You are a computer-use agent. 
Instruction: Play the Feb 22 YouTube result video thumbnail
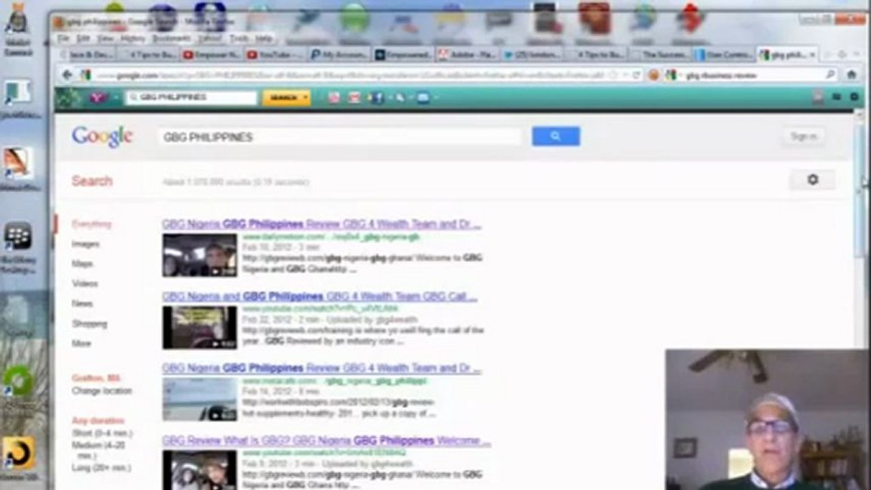pyautogui.click(x=200, y=327)
